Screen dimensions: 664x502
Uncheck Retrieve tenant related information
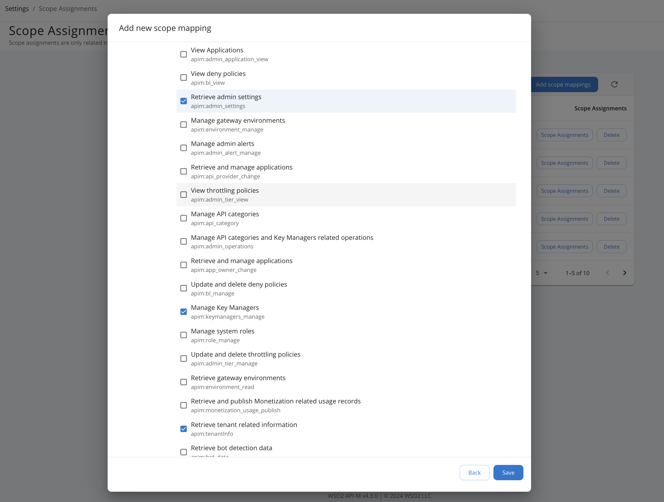[183, 429]
